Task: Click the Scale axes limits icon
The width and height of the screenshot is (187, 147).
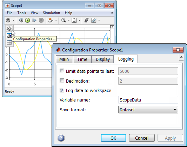Action: (x=74, y=20)
